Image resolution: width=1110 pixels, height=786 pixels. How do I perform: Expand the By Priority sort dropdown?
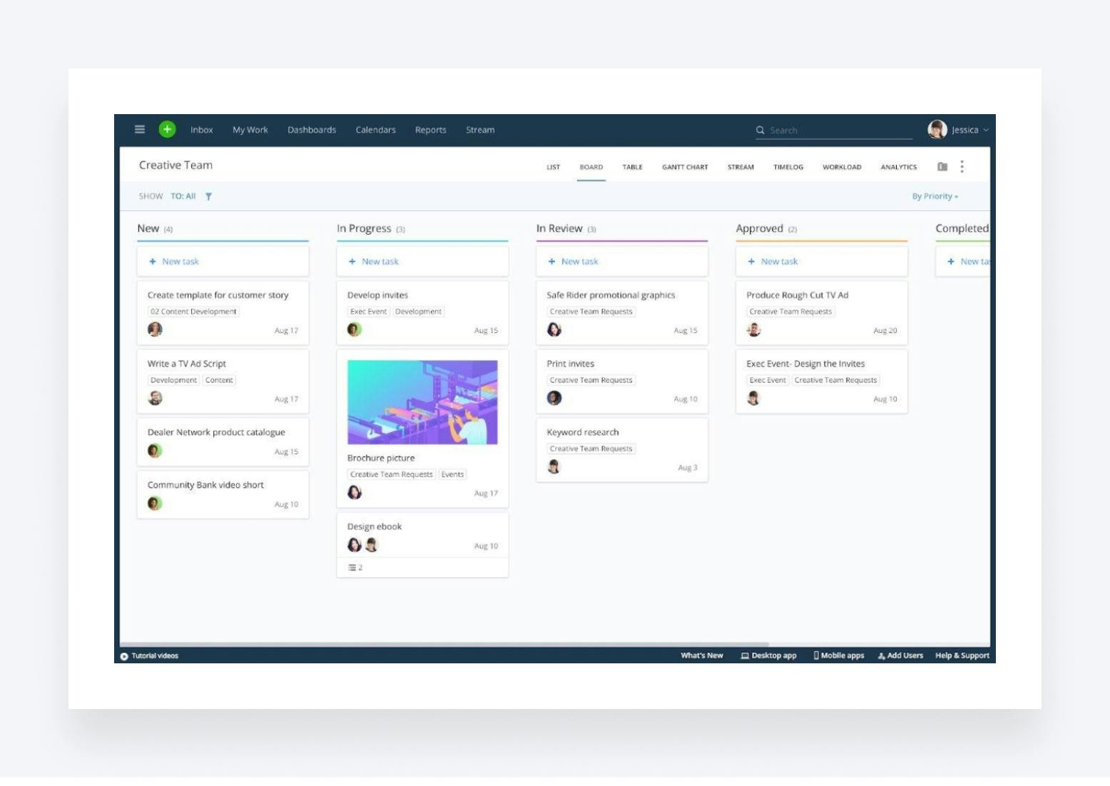click(935, 196)
